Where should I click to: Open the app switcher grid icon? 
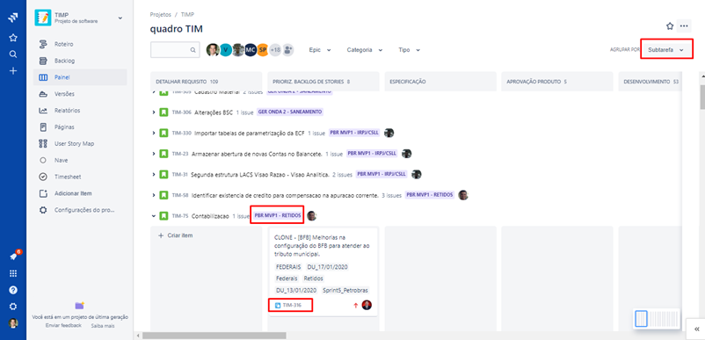point(13,273)
